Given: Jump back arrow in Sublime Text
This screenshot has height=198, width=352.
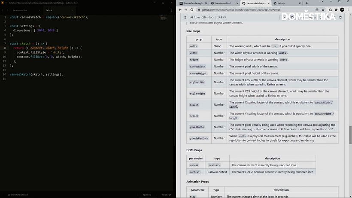Looking at the screenshot, I should point(3,10).
